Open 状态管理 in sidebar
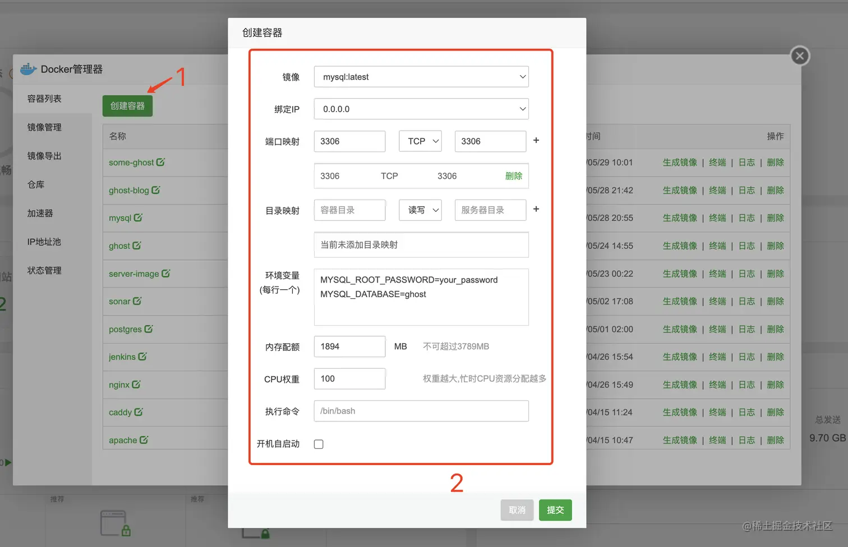 (44, 270)
